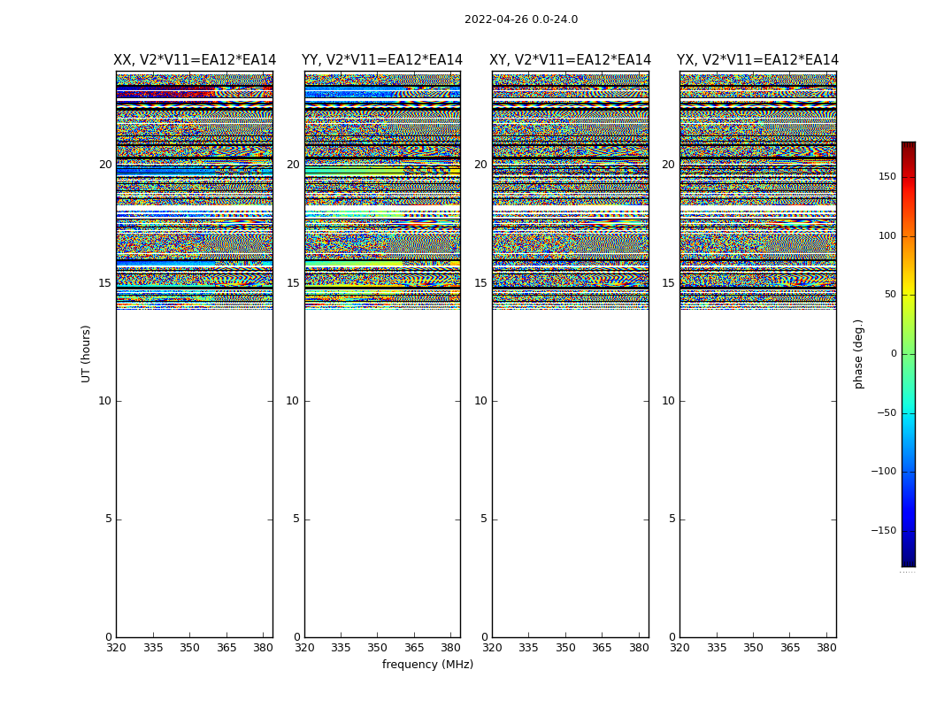Click the "320" frequency tick under YX plot
929x708 pixels.
[680, 648]
